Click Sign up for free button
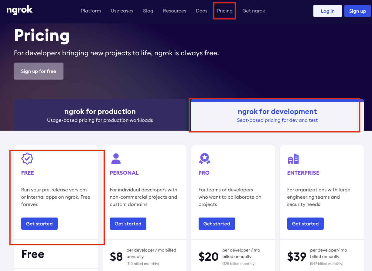This screenshot has height=271, width=372. 39,71
